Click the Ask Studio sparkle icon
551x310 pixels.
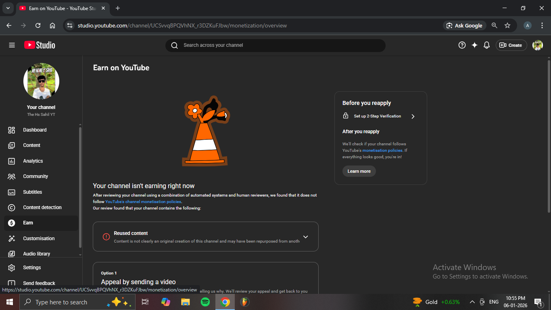[x=474, y=45]
